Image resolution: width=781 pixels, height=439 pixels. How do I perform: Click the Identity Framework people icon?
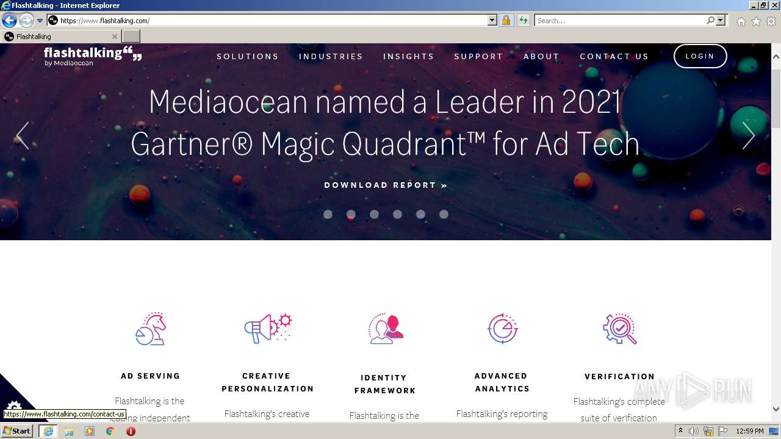pyautogui.click(x=386, y=329)
